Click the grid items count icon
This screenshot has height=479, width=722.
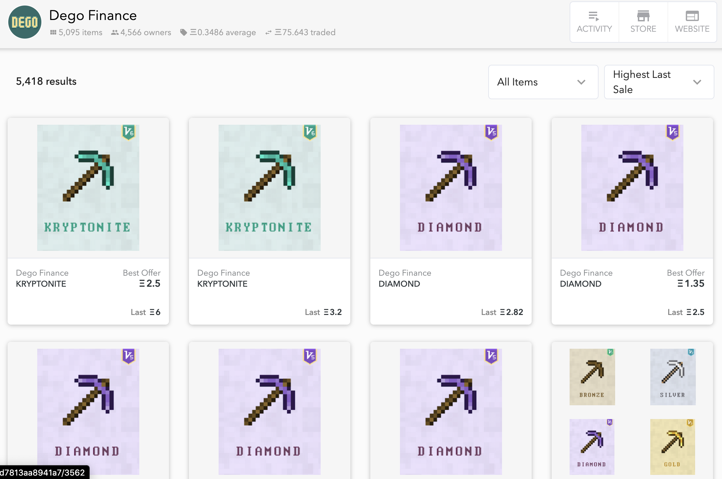click(53, 32)
